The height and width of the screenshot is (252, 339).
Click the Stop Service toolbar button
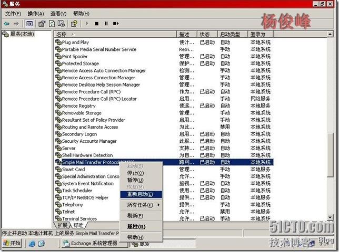point(97,24)
